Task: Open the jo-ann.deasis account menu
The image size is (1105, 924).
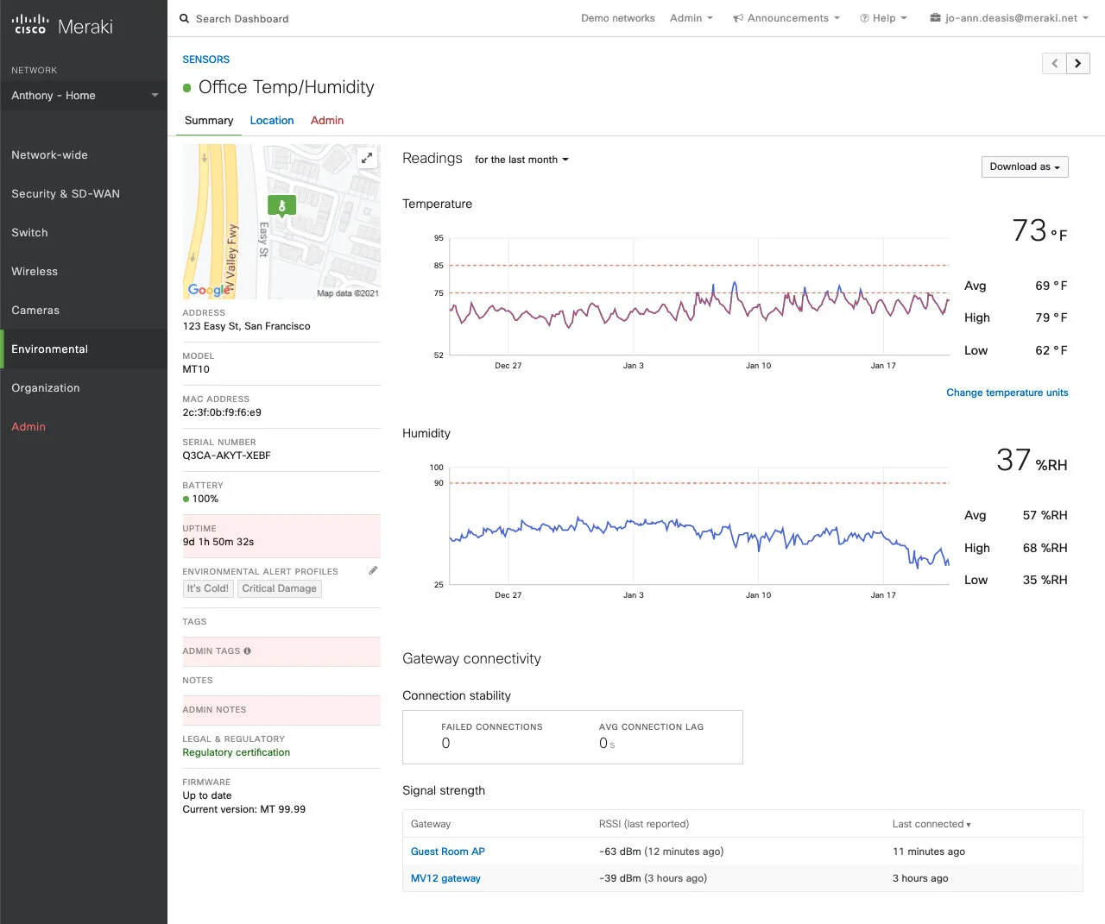Action: click(x=1009, y=18)
